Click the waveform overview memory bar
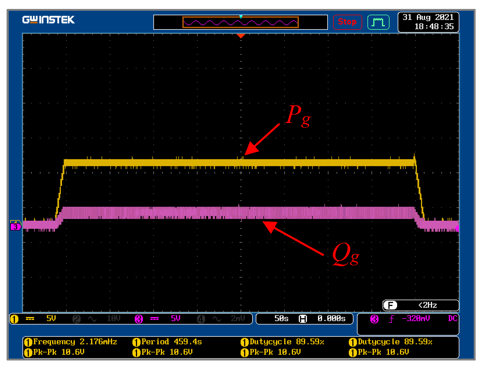Screen dimensions: 483x366 pyautogui.click(x=240, y=22)
